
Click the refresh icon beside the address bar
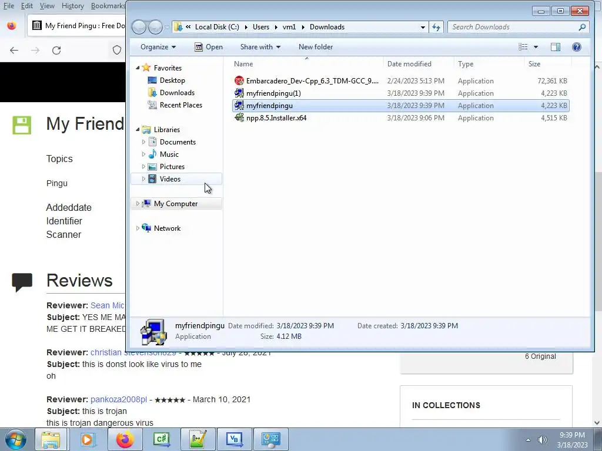436,27
